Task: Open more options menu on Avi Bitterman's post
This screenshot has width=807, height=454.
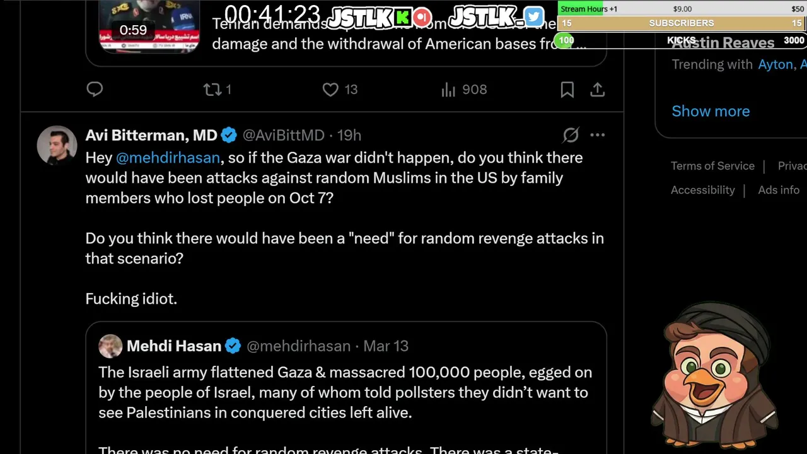Action: (x=597, y=135)
